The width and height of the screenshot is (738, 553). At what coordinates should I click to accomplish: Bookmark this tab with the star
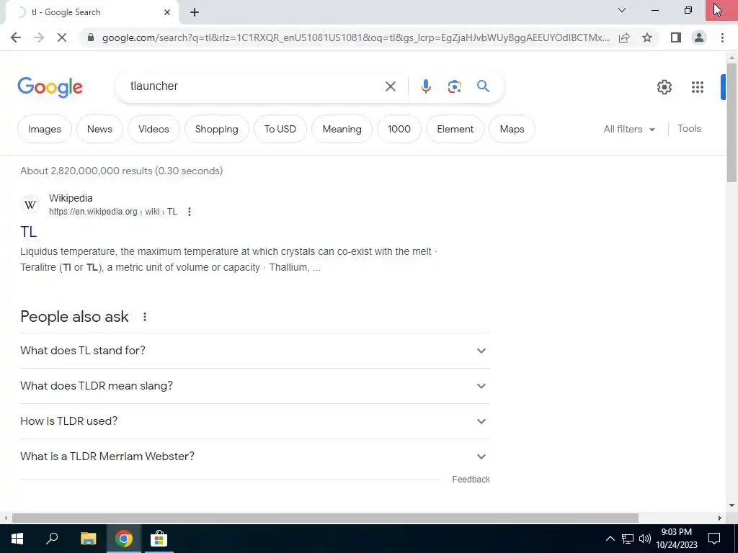[647, 37]
